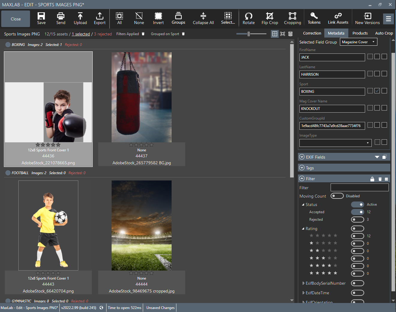Click the Upload icon

(80, 18)
